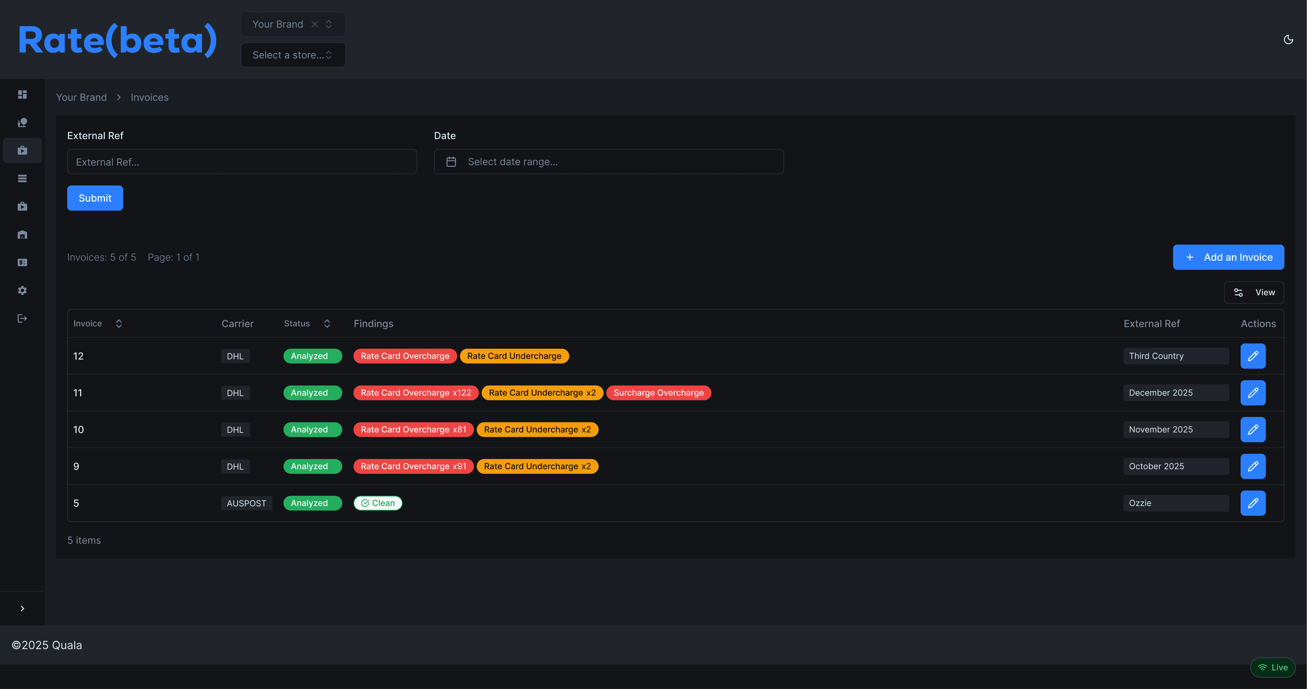The image size is (1307, 689).
Task: Open the dollar-sign rates icon in sidebar
Action: point(22,262)
